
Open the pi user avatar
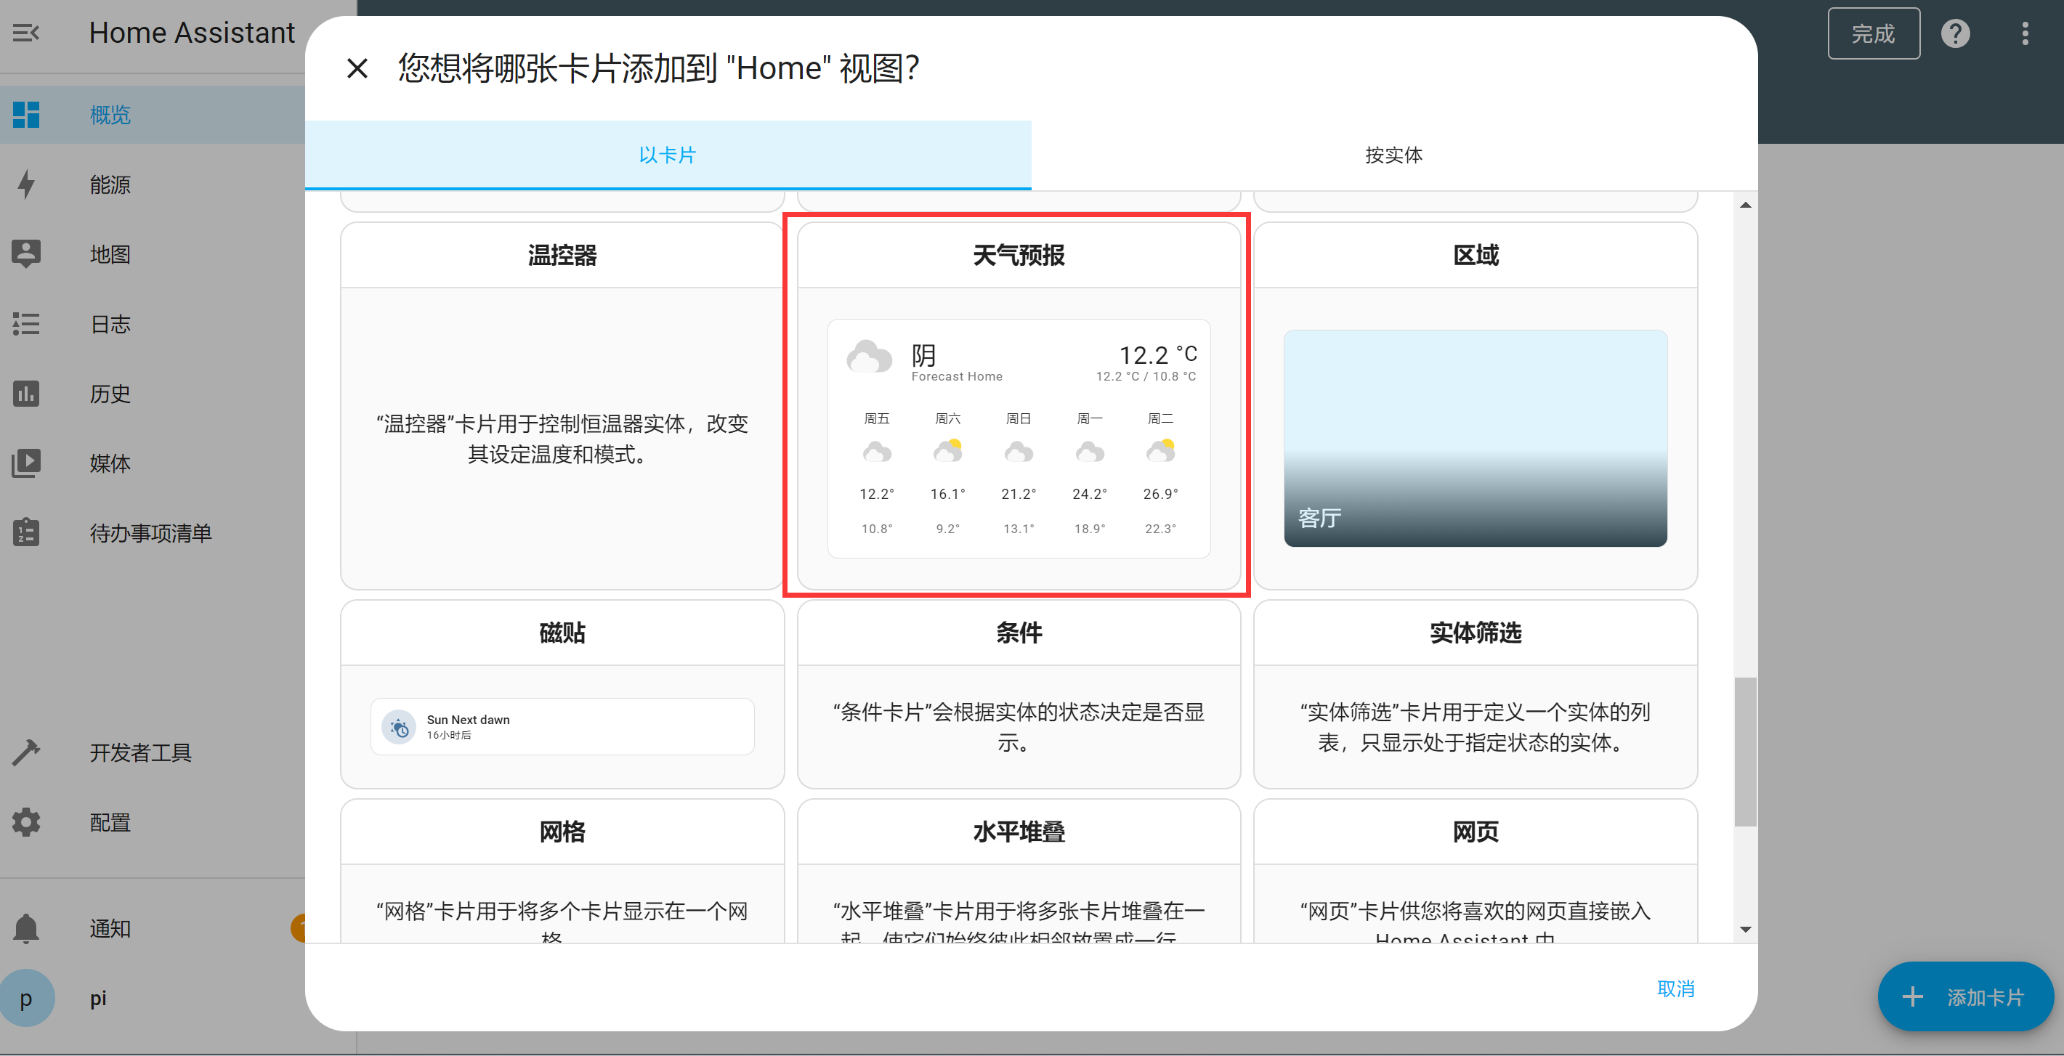click(25, 997)
